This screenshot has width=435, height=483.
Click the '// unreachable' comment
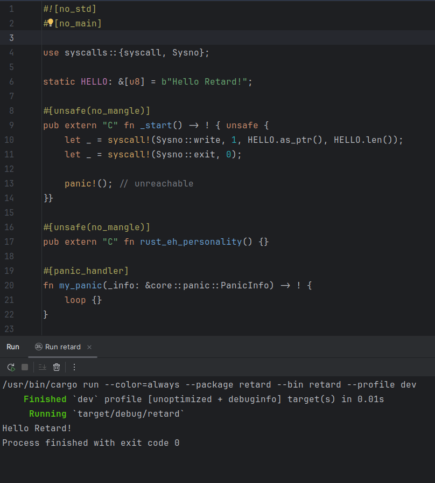157,184
